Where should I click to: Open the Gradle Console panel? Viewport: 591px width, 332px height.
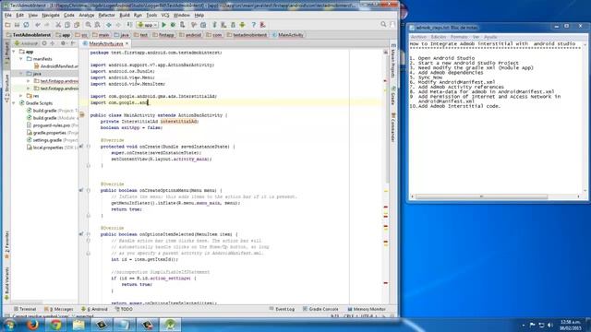pyautogui.click(x=320, y=309)
